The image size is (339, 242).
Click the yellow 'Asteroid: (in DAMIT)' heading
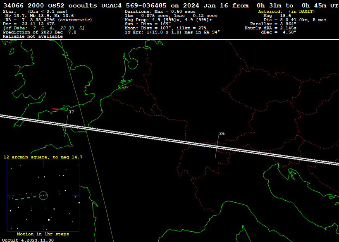(x=286, y=12)
